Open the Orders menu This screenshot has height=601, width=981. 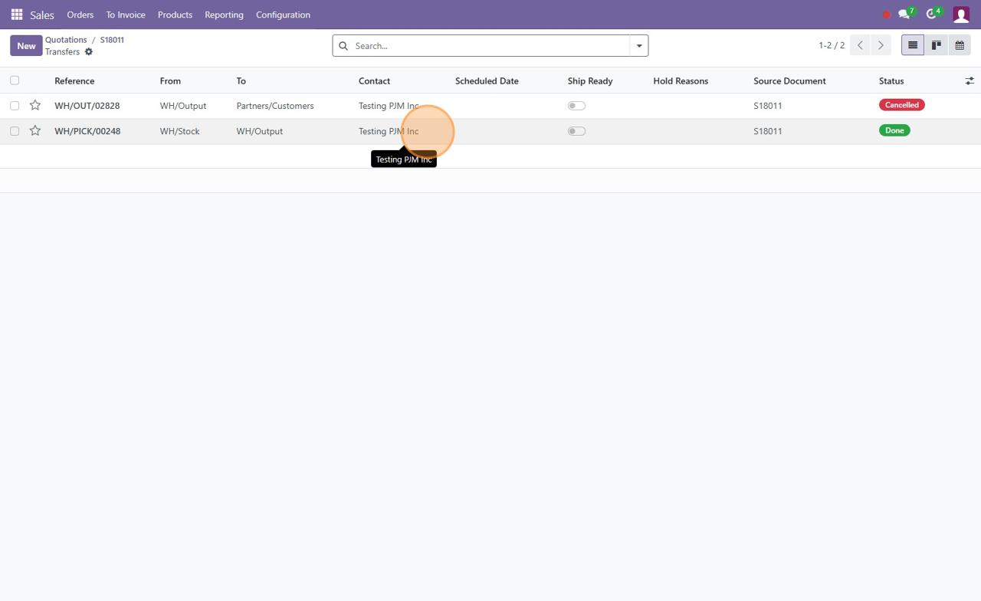(80, 15)
